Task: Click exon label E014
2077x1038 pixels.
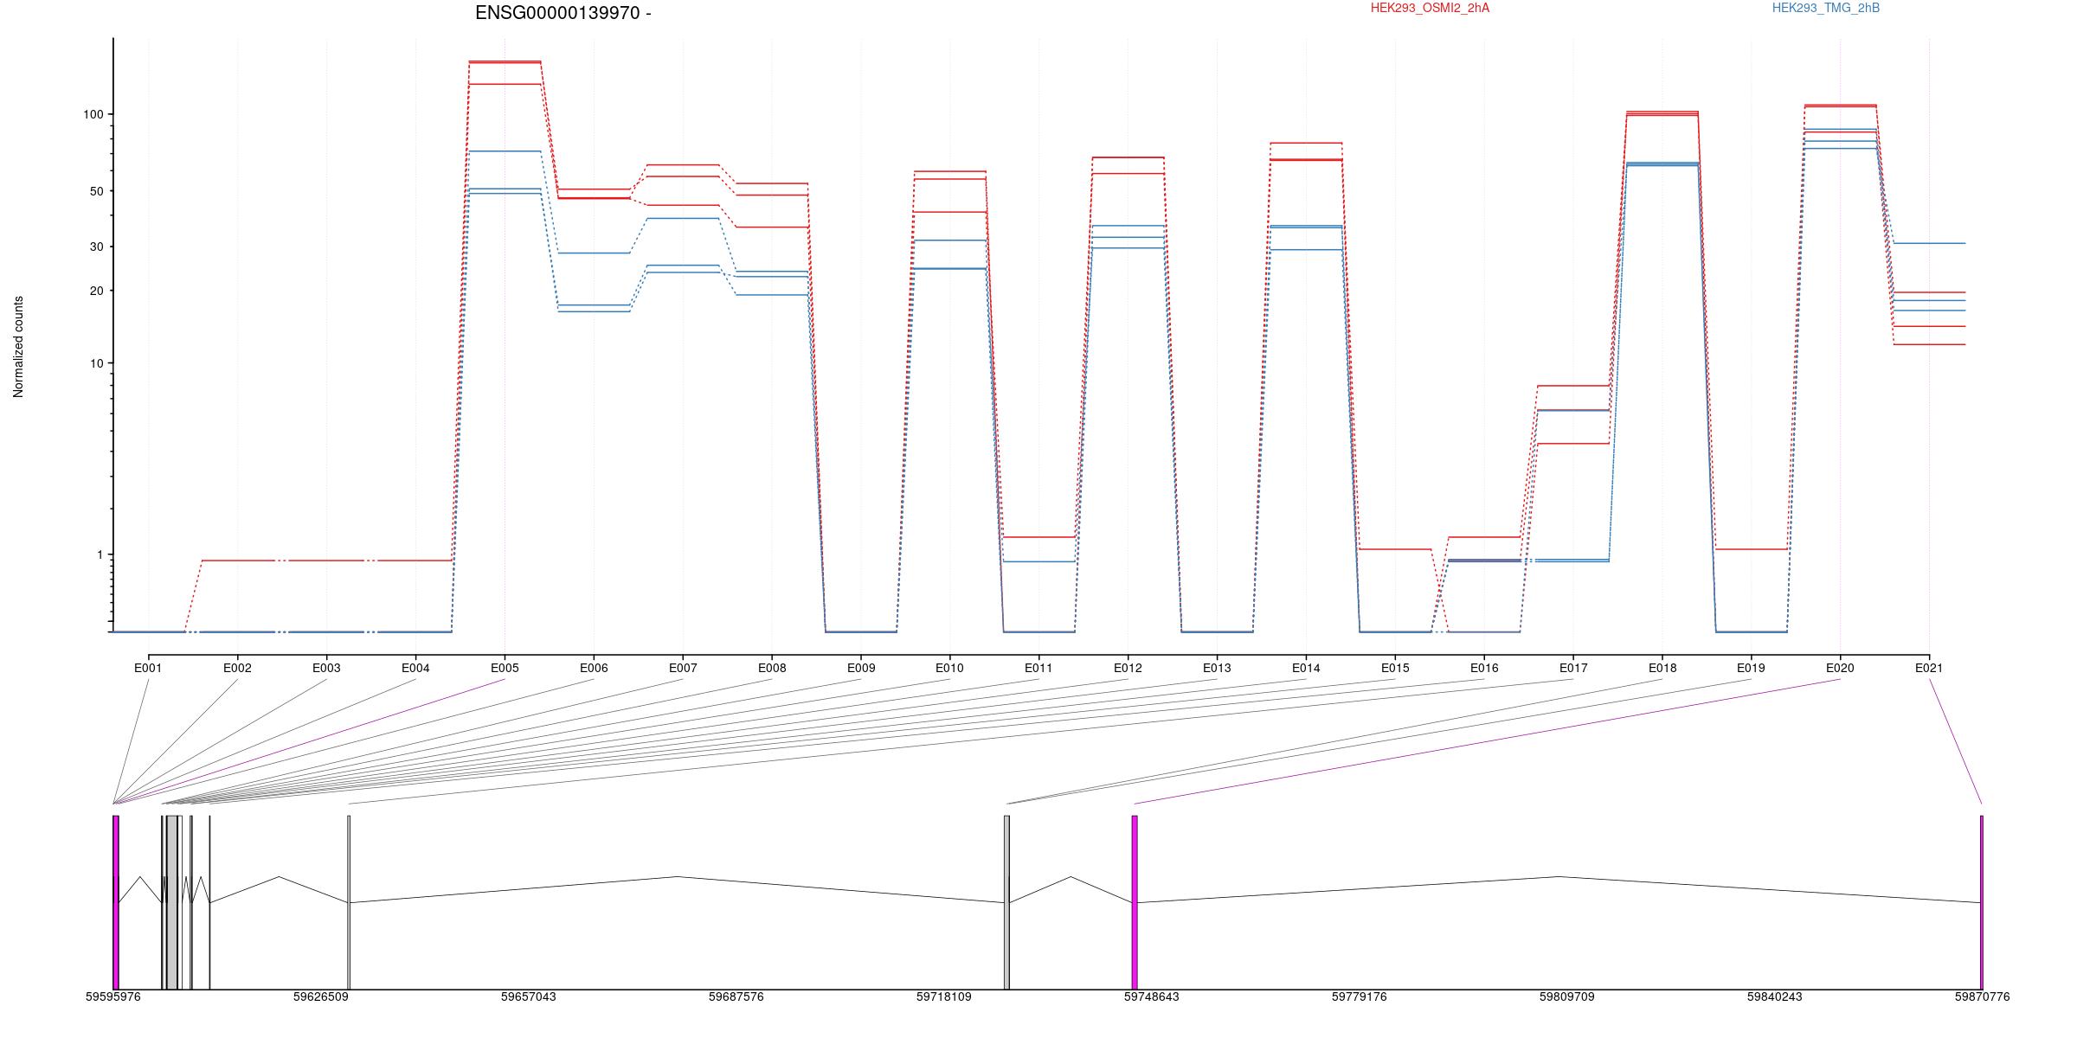Action: (x=1306, y=668)
